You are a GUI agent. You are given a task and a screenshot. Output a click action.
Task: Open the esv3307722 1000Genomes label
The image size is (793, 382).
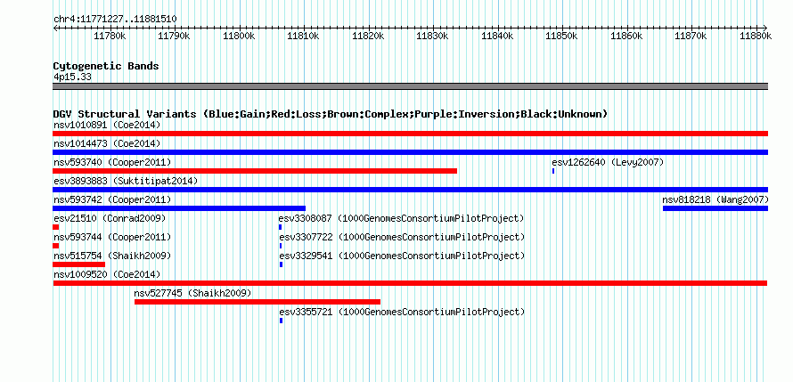click(x=402, y=237)
